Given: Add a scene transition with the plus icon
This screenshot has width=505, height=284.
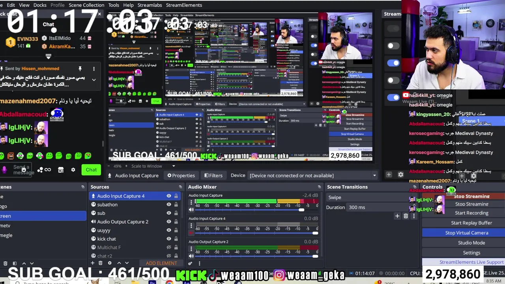Looking at the screenshot, I should pos(397,216).
